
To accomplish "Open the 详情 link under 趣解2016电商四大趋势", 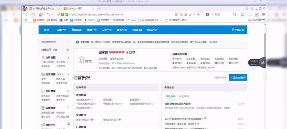I will [227, 108].
